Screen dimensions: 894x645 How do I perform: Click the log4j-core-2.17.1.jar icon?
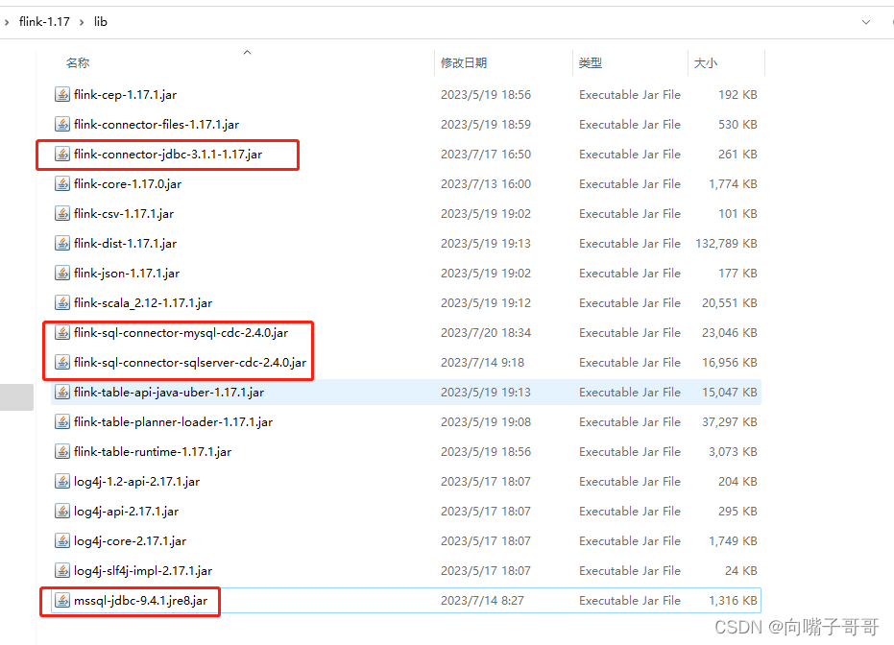[x=61, y=540]
